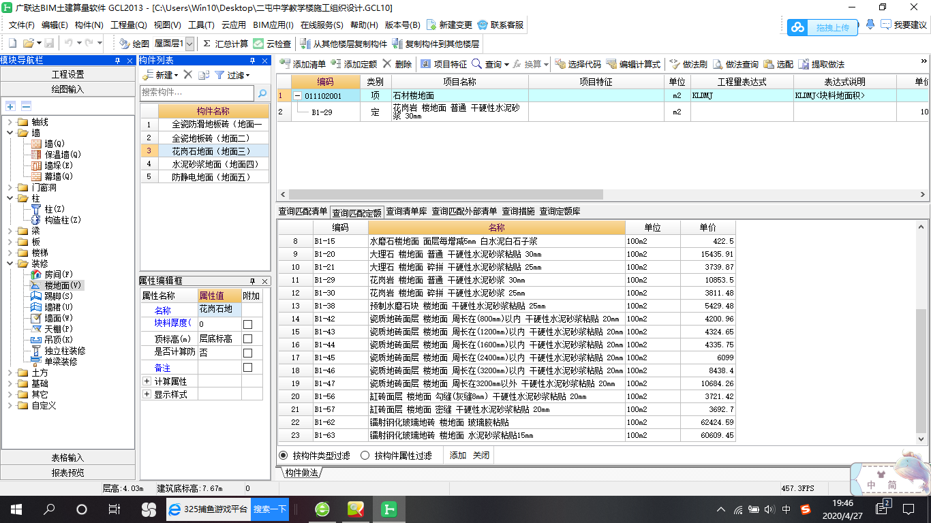Click the new file icon in toolbar
Image resolution: width=931 pixels, height=523 pixels.
[12, 44]
